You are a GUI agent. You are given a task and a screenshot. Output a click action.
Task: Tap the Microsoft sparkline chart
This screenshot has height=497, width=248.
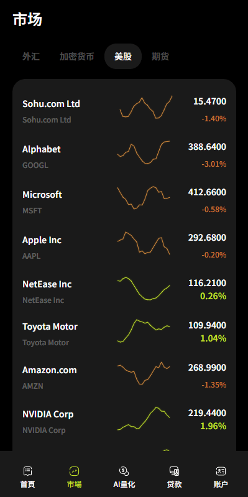[x=144, y=198]
